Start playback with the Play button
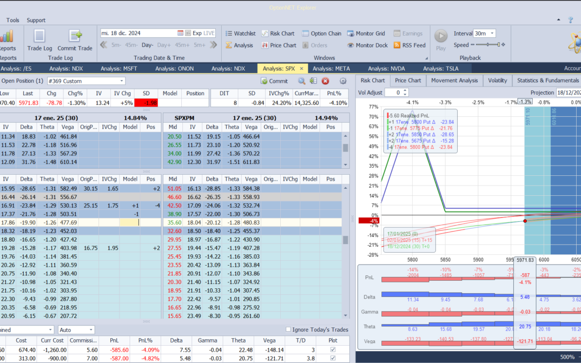 click(441, 40)
